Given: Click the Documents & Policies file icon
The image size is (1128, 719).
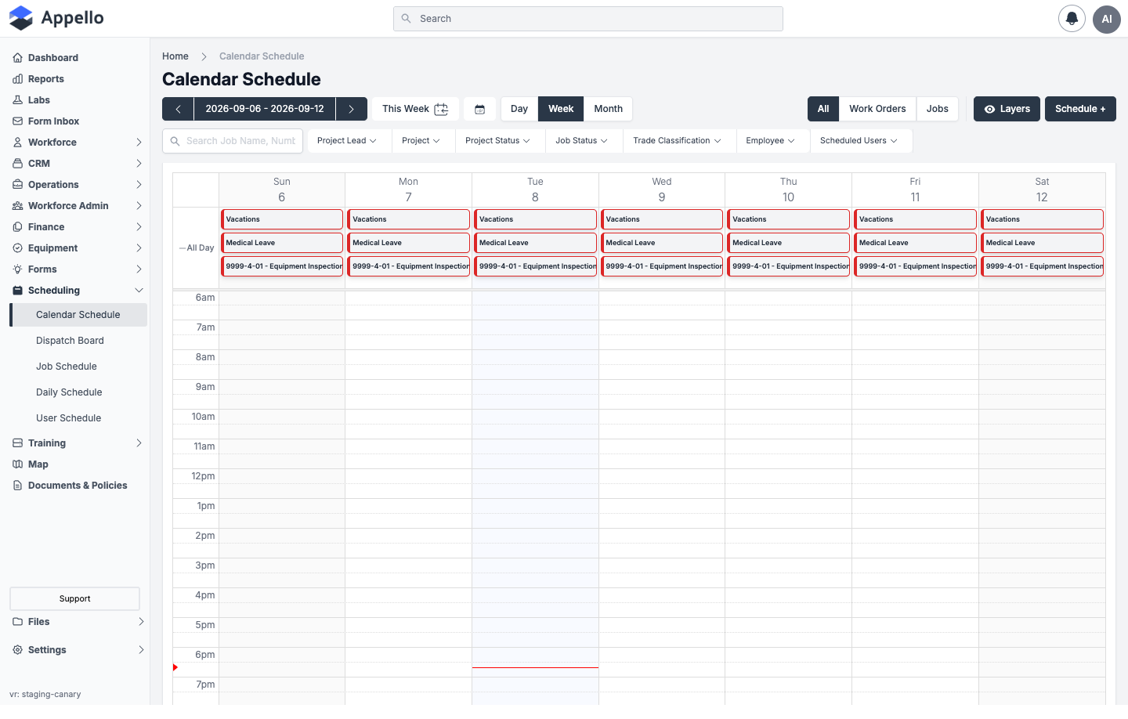Looking at the screenshot, I should coord(18,486).
